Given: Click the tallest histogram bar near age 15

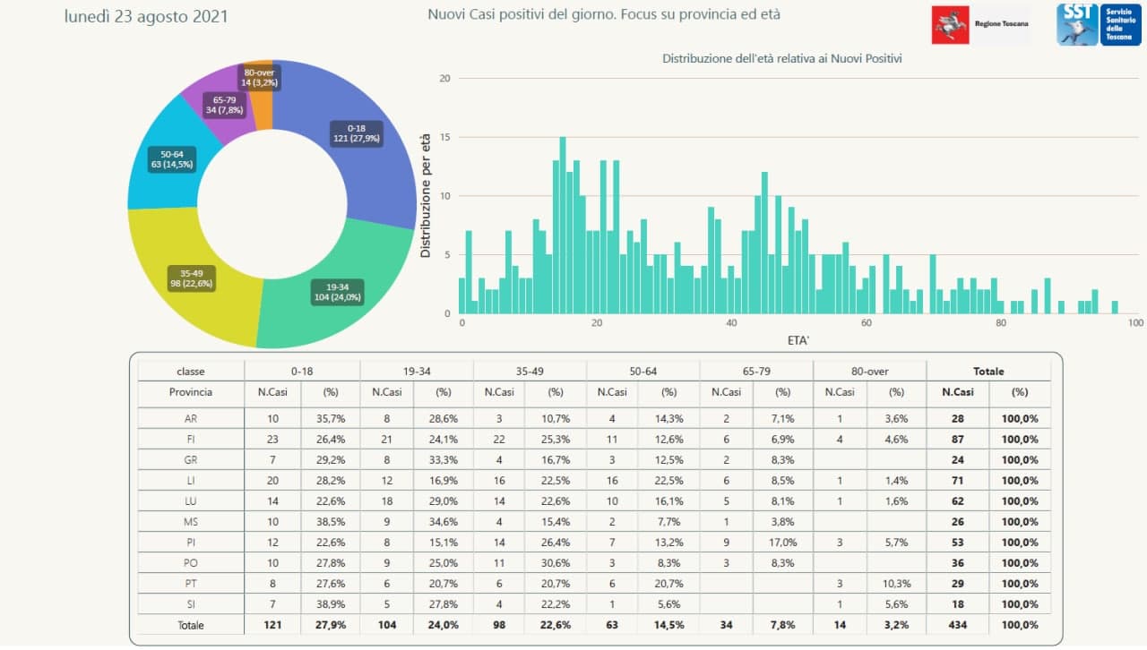Looking at the screenshot, I should tap(563, 224).
